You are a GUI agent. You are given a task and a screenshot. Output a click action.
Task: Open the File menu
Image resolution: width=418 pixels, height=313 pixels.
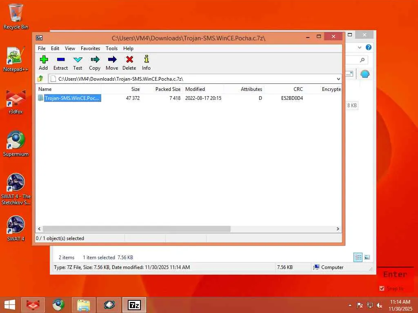[42, 48]
